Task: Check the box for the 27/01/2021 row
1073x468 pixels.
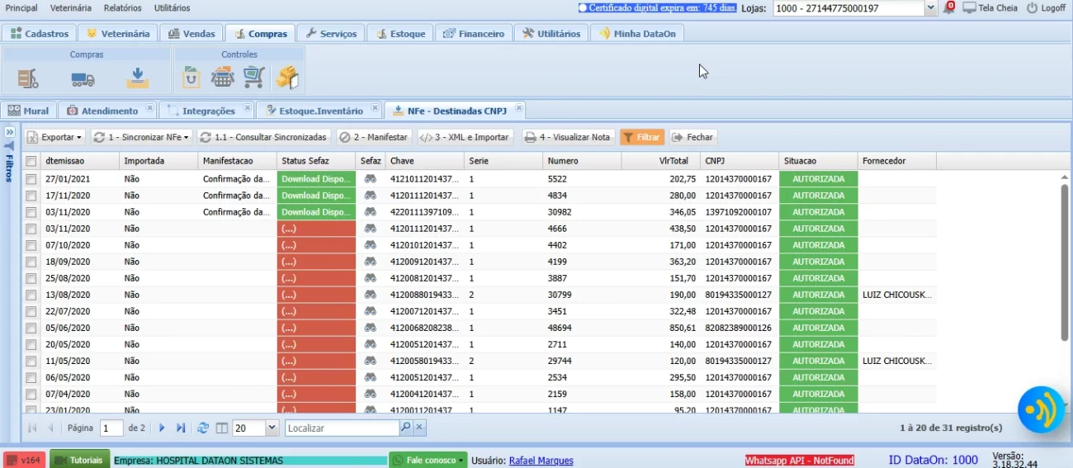Action: [x=31, y=179]
